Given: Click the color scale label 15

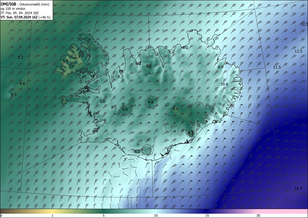Looking at the screenshot, I should [x=207, y=216].
